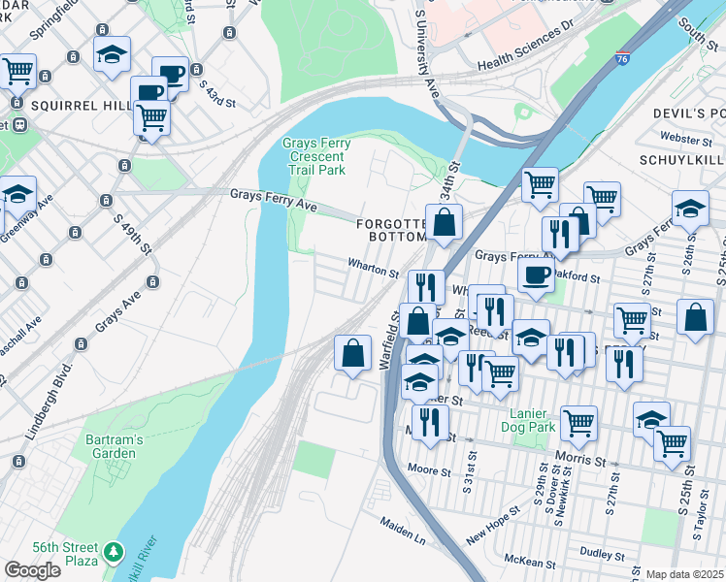Viewport: 726px width, 582px height.
Task: Open the grocery cart marker by I-76 river bend
Action: (540, 188)
